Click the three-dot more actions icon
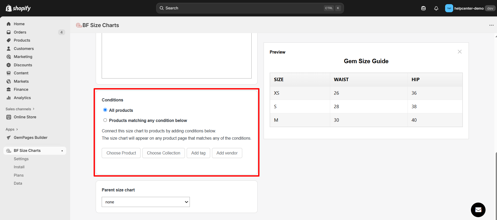Image resolution: width=497 pixels, height=220 pixels. pos(491,25)
